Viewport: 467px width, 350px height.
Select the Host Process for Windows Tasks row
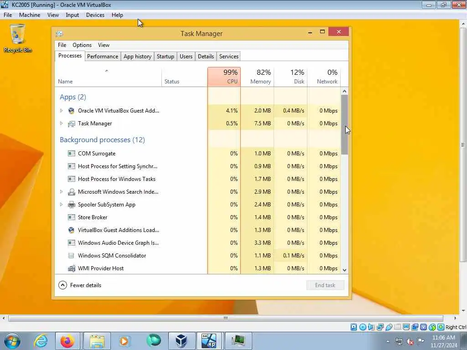(198, 179)
